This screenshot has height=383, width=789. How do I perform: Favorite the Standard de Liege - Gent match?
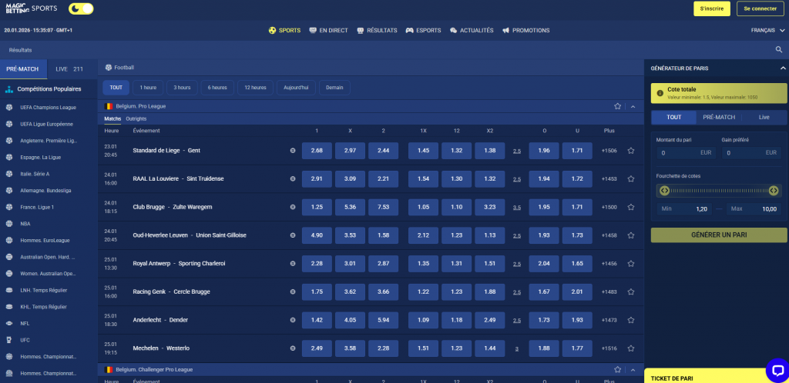coord(631,151)
